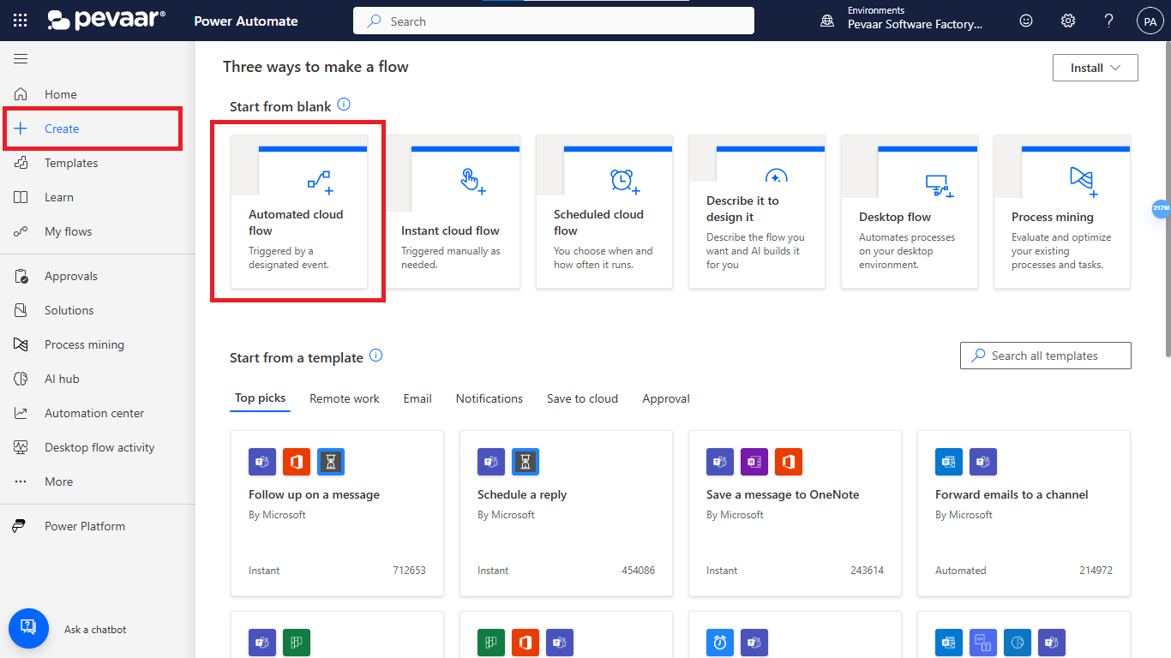The image size is (1171, 658).
Task: Expand the Install dropdown
Action: (x=1096, y=68)
